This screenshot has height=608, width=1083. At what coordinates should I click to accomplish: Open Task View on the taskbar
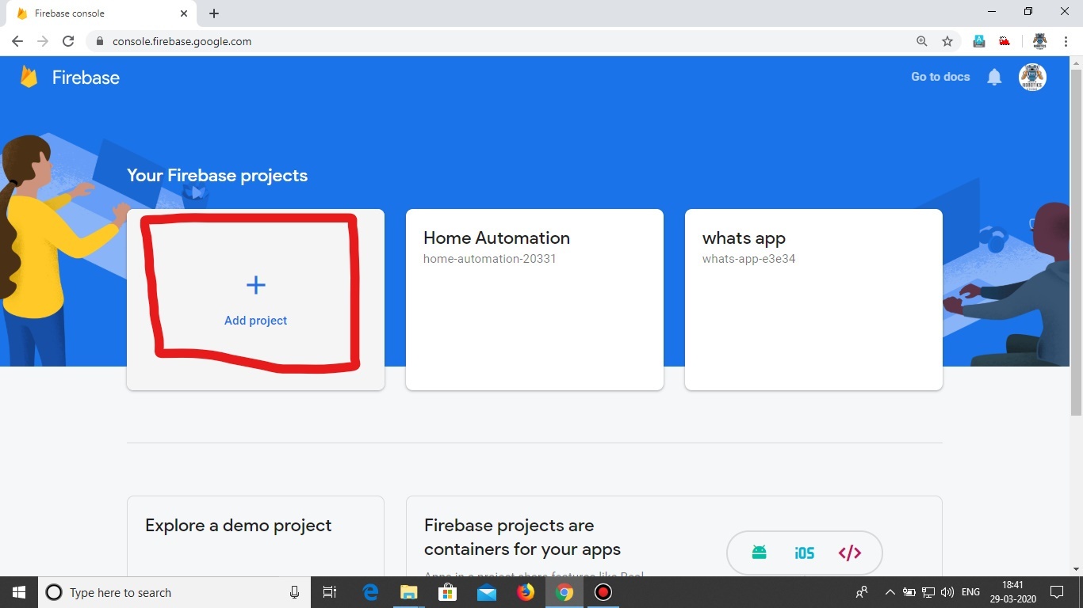(x=330, y=592)
